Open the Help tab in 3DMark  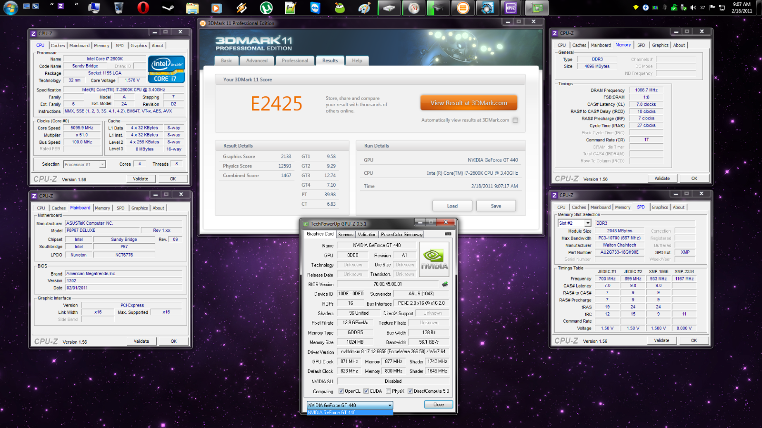point(357,60)
